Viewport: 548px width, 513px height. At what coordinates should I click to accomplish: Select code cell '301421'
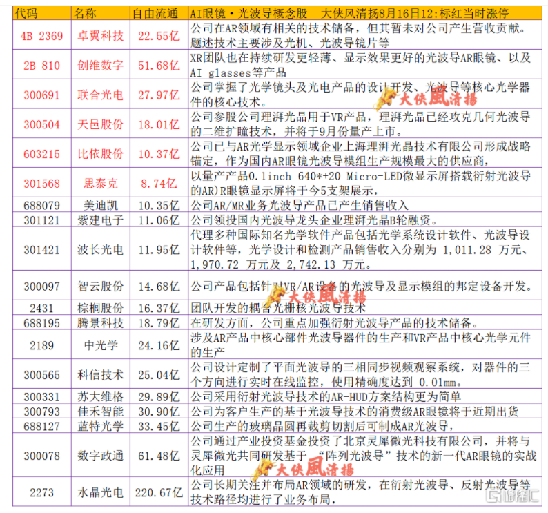click(x=42, y=249)
